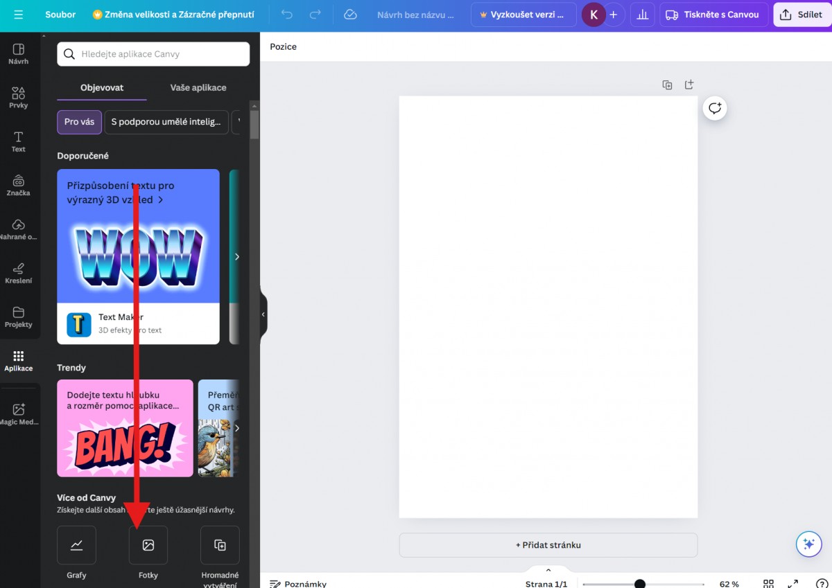
Task: Select the Pro vás filter chip
Action: (x=79, y=122)
